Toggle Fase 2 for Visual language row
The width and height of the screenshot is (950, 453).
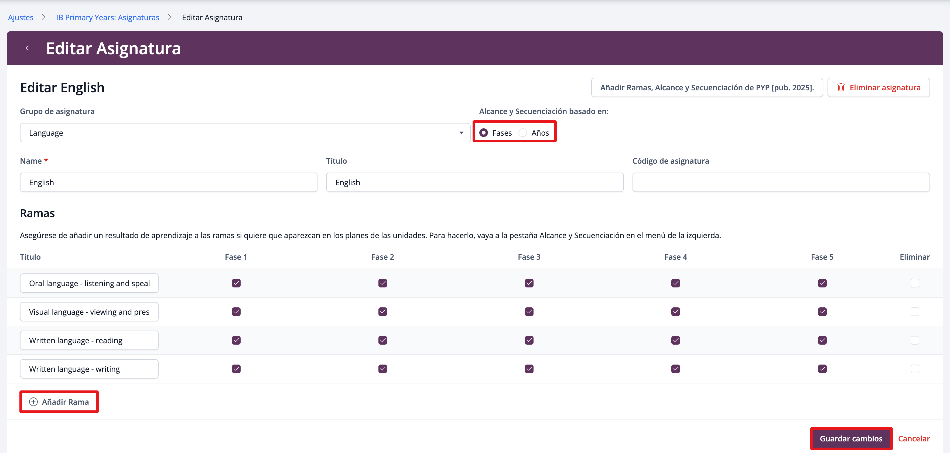(382, 311)
